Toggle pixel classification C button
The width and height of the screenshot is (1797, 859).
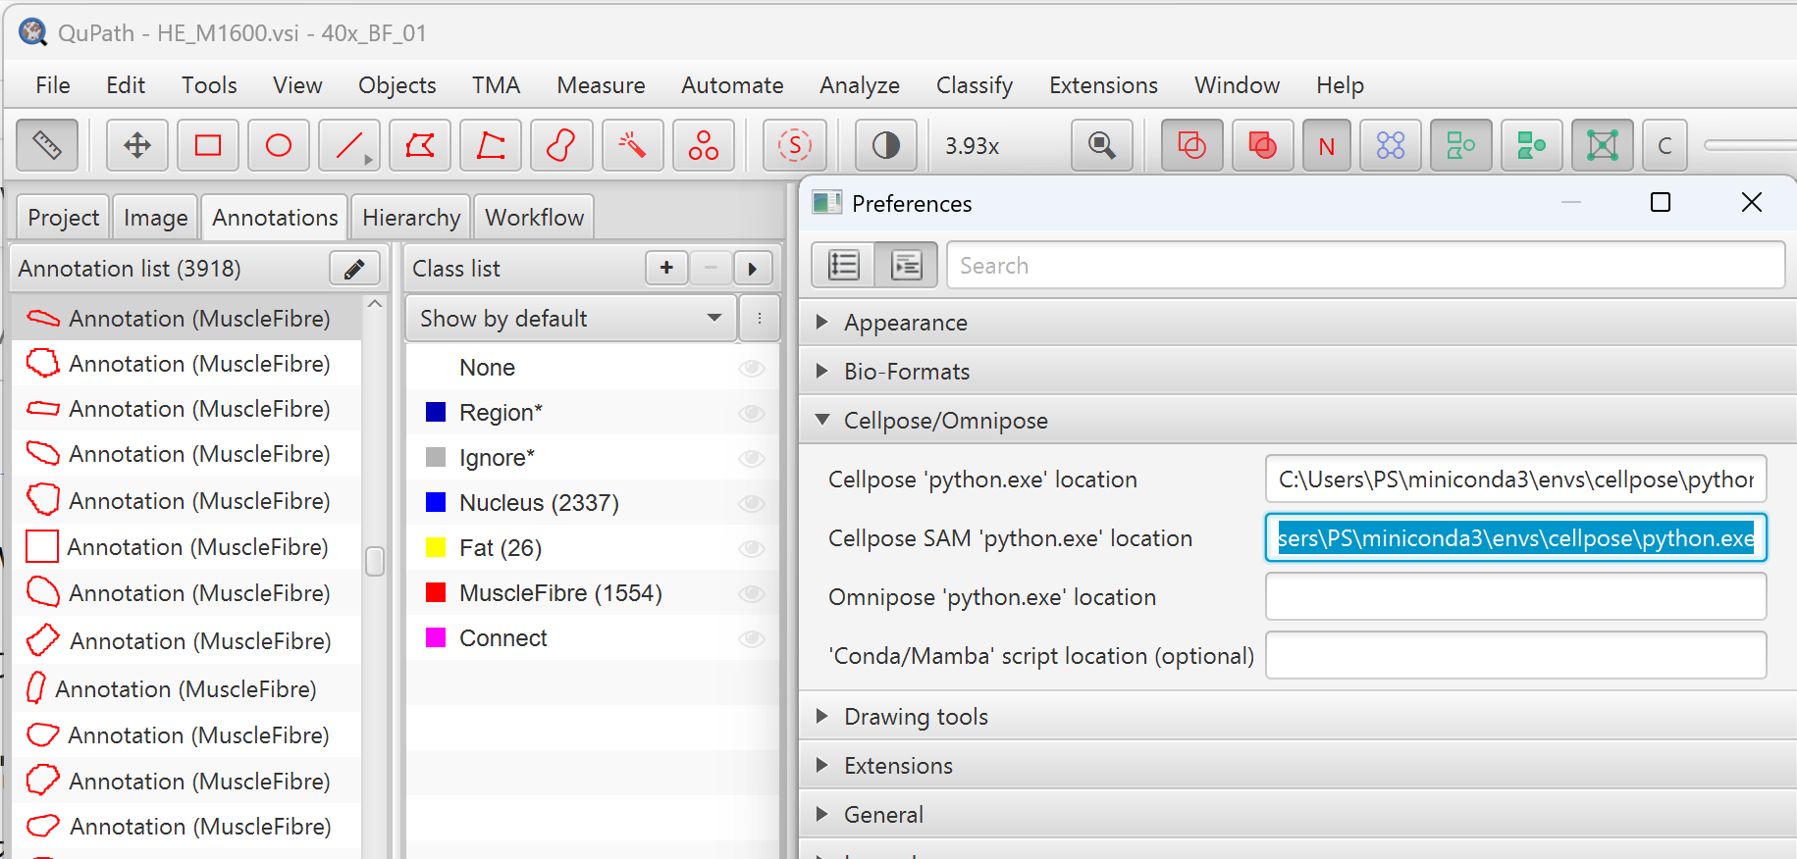tap(1665, 146)
